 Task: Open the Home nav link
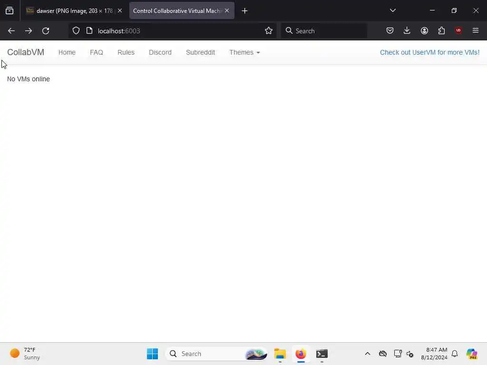pos(67,52)
